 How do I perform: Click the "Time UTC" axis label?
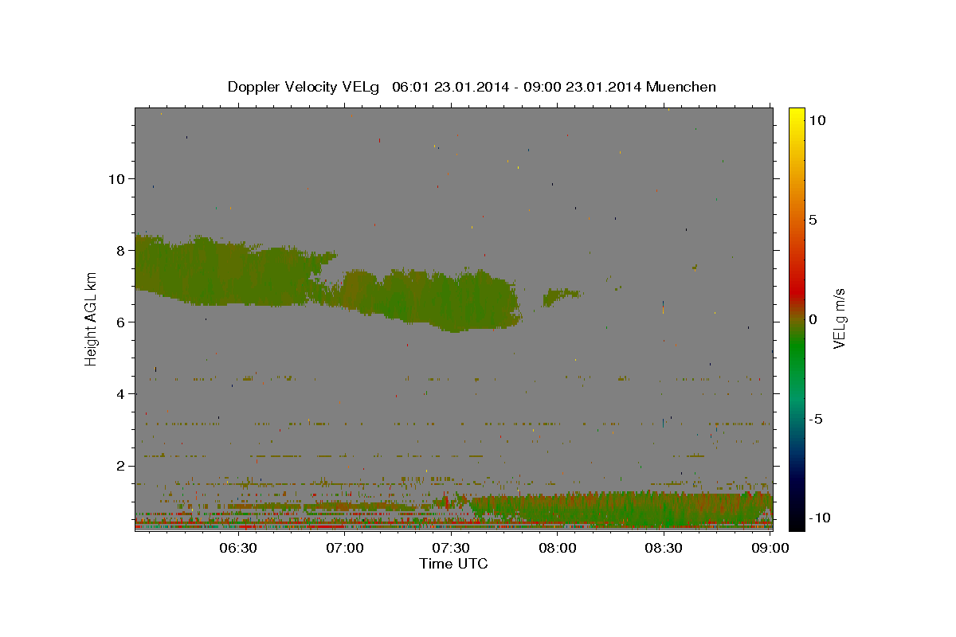[x=453, y=564]
